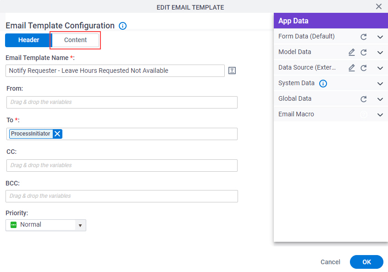388x272 pixels.
Task: Expand the Form Data (Default) section
Action: [380, 37]
